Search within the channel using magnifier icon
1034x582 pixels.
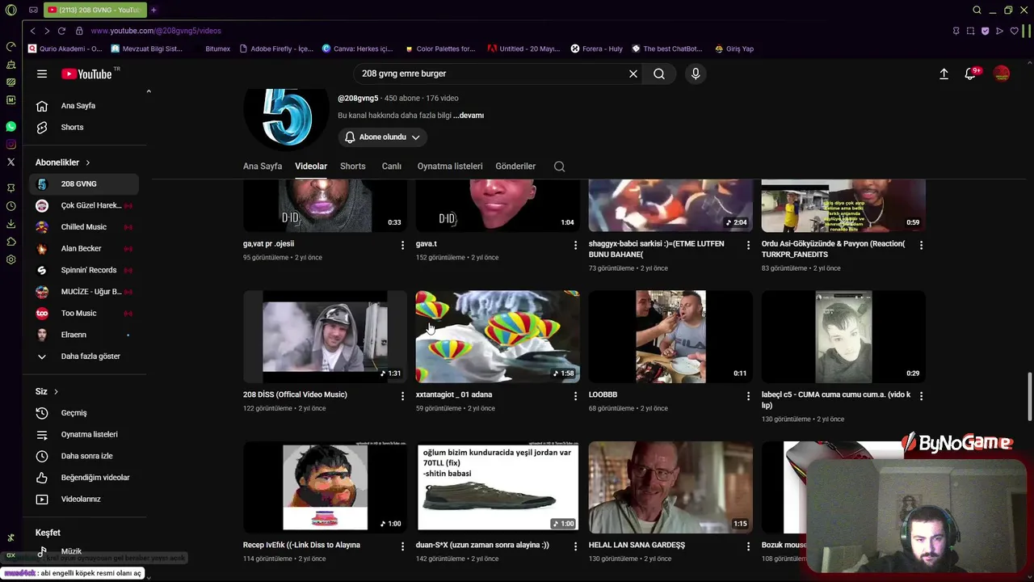(x=559, y=167)
